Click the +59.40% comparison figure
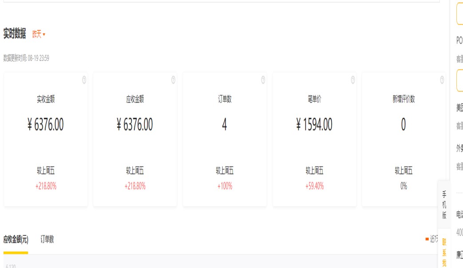This screenshot has height=268, width=463. (x=314, y=186)
